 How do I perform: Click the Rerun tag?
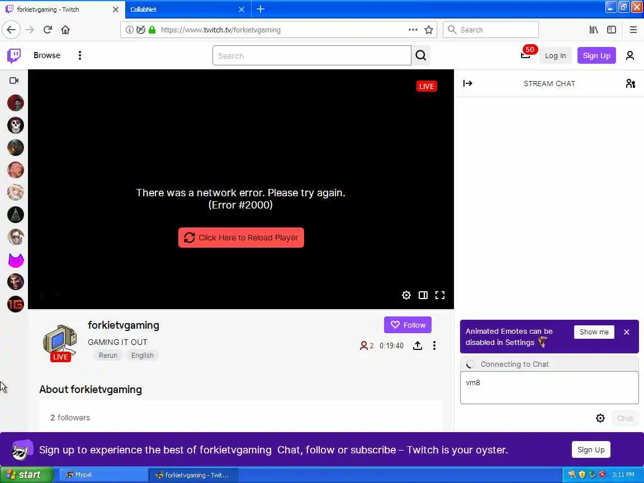[108, 356]
